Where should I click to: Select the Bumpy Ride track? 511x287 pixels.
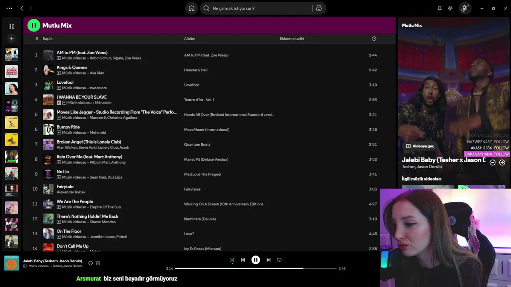click(68, 127)
